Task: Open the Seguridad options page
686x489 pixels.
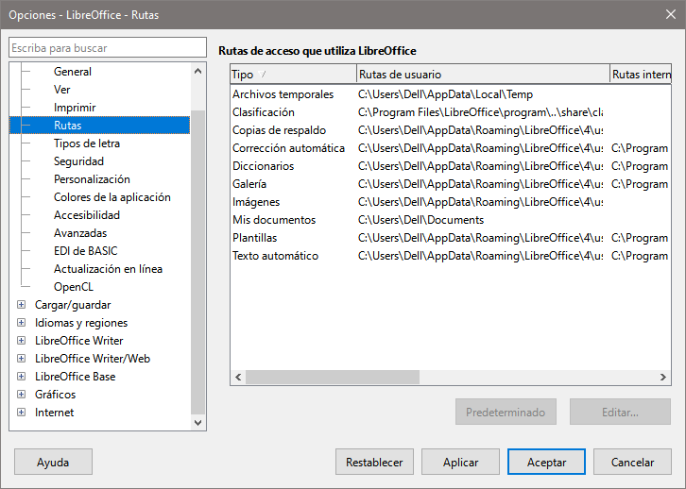Action: pos(78,161)
